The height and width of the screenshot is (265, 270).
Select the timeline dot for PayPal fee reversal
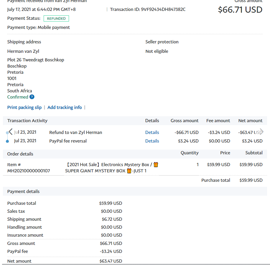point(7,141)
